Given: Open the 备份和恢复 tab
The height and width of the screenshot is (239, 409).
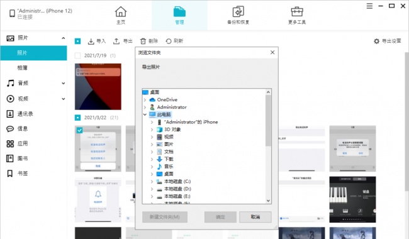Looking at the screenshot, I should (238, 16).
